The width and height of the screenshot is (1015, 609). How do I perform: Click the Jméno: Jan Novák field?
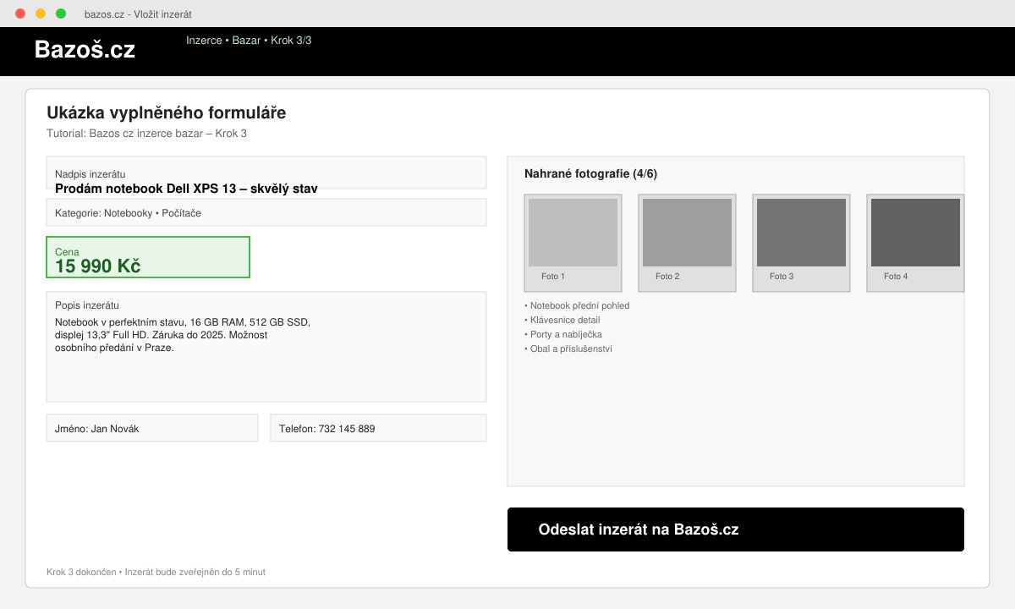tap(152, 428)
